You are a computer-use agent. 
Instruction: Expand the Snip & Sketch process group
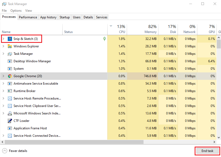[x=3, y=39]
